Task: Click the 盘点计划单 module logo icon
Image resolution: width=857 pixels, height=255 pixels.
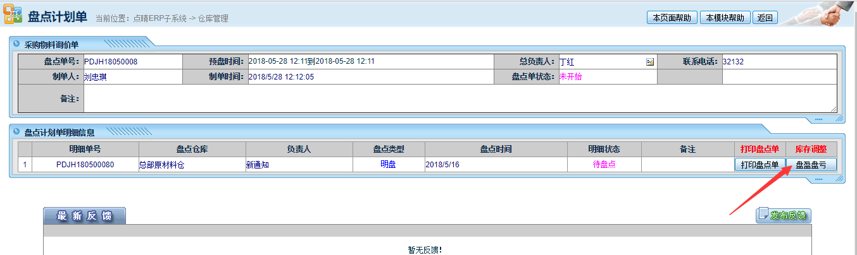Action: pyautogui.click(x=12, y=16)
